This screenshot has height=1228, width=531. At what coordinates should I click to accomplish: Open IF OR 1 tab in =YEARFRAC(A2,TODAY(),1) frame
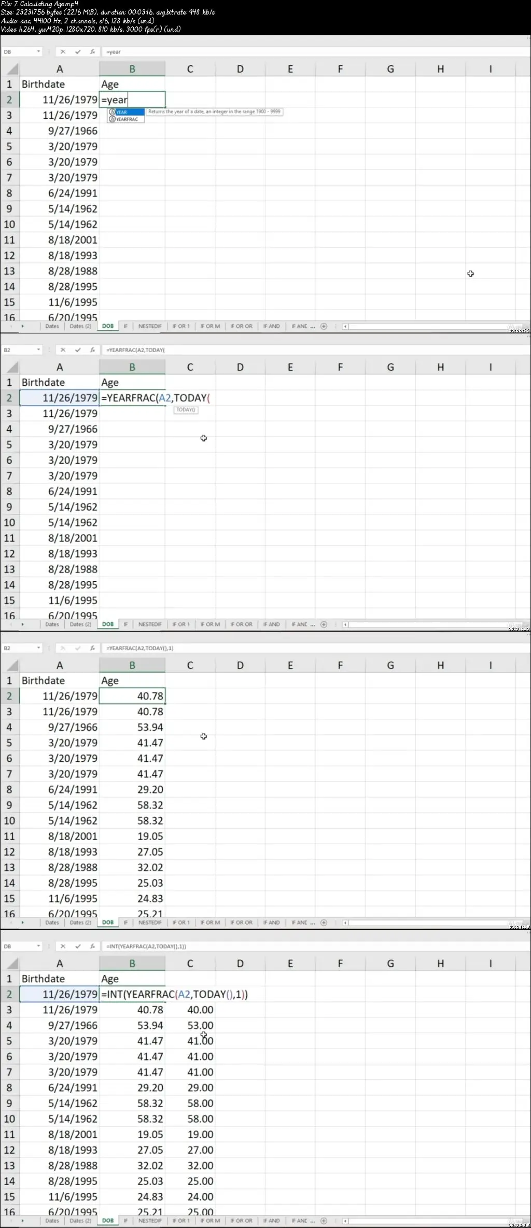(x=181, y=923)
